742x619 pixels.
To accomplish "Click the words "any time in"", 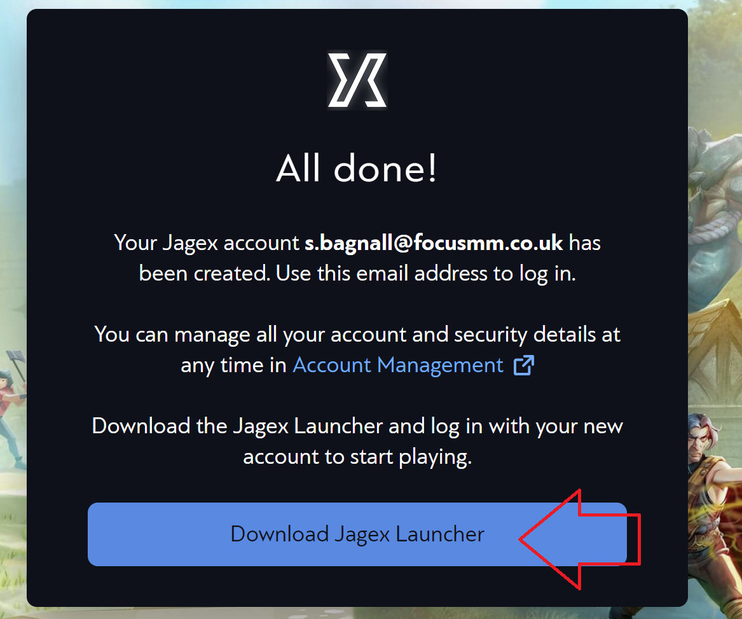I will [x=234, y=366].
